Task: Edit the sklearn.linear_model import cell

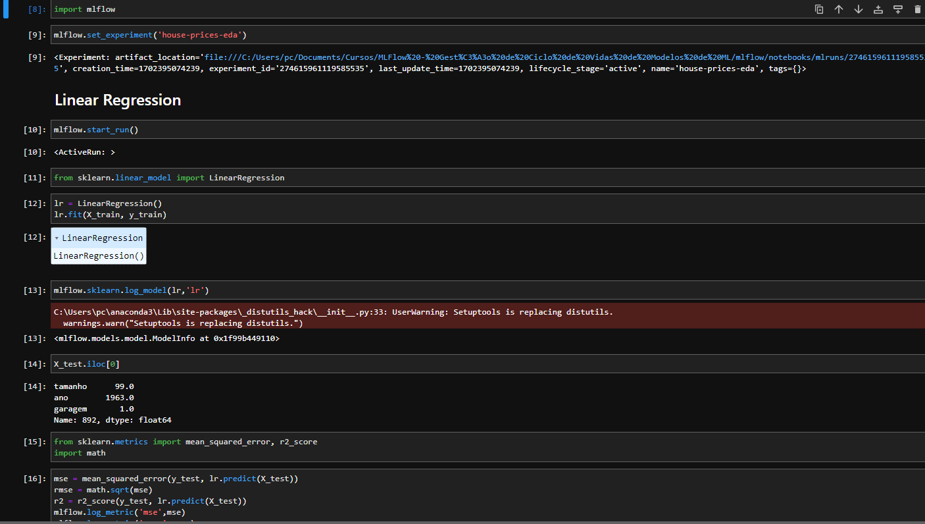Action: [488, 178]
